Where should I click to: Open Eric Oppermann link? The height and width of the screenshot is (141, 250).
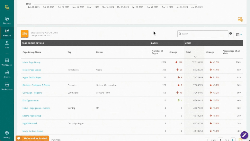click(31, 100)
